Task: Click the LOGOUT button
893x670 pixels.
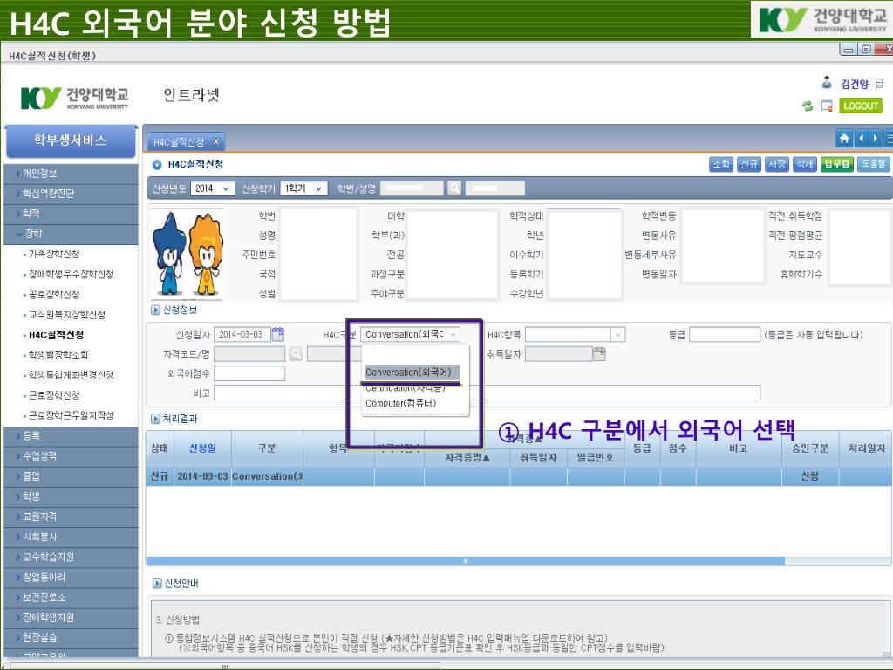Action: pos(860,106)
